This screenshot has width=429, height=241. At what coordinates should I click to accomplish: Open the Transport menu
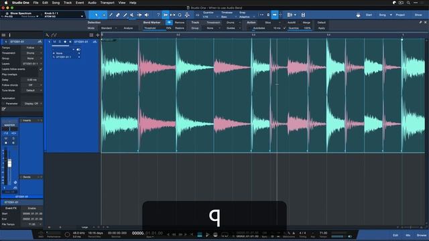(107, 3)
